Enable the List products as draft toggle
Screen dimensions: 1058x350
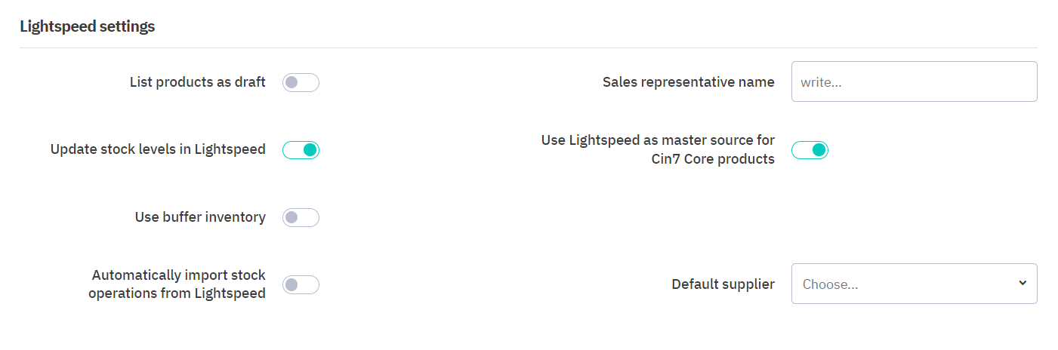point(301,82)
